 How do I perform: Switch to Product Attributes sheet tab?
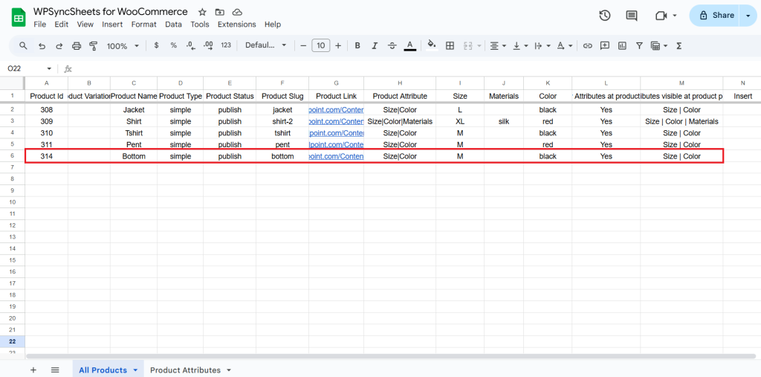(x=185, y=370)
